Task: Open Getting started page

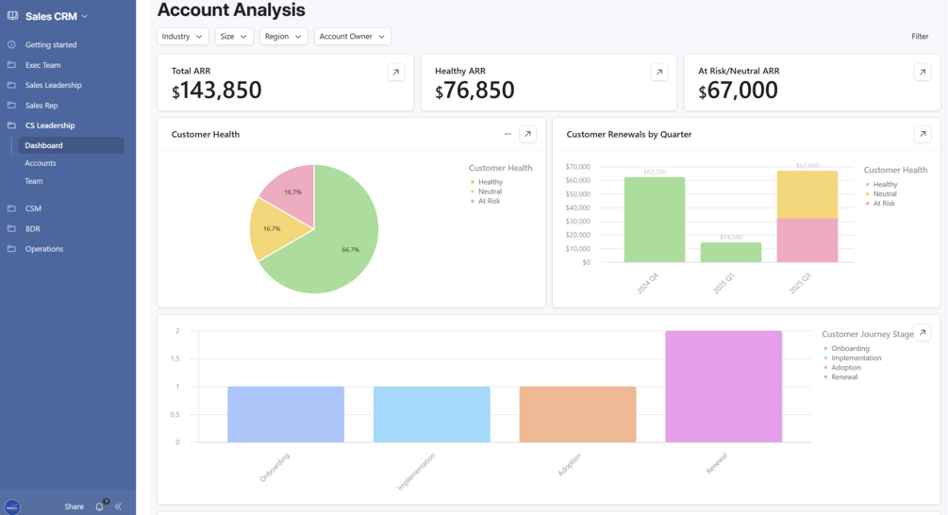Action: pyautogui.click(x=51, y=44)
